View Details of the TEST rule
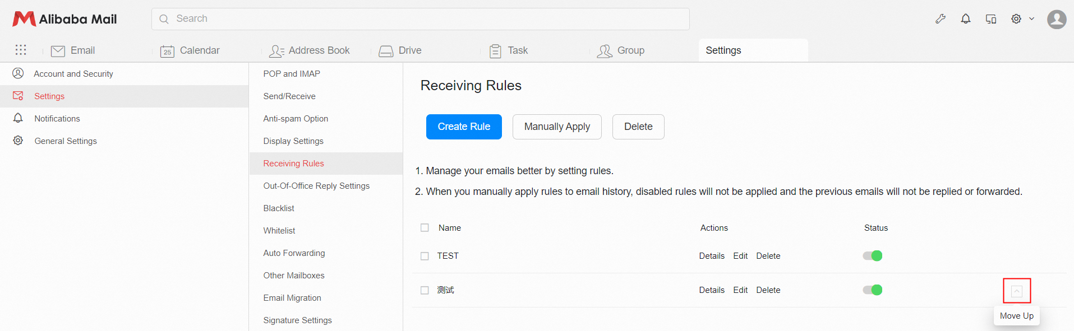Viewport: 1074px width, 331px height. tap(712, 256)
